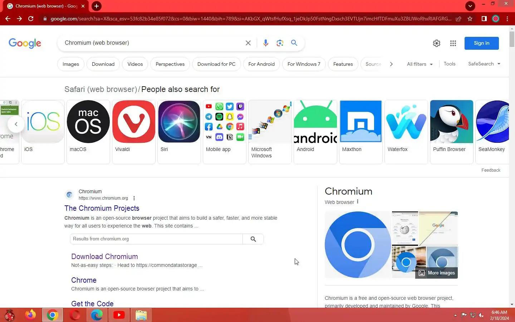Select the Download filter chip
This screenshot has width=515, height=322.
point(103,64)
